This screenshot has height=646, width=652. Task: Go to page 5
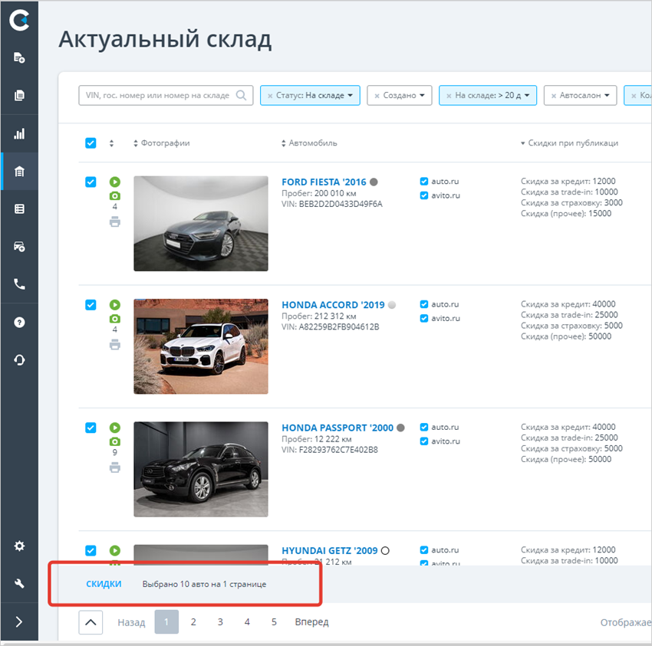(x=274, y=622)
